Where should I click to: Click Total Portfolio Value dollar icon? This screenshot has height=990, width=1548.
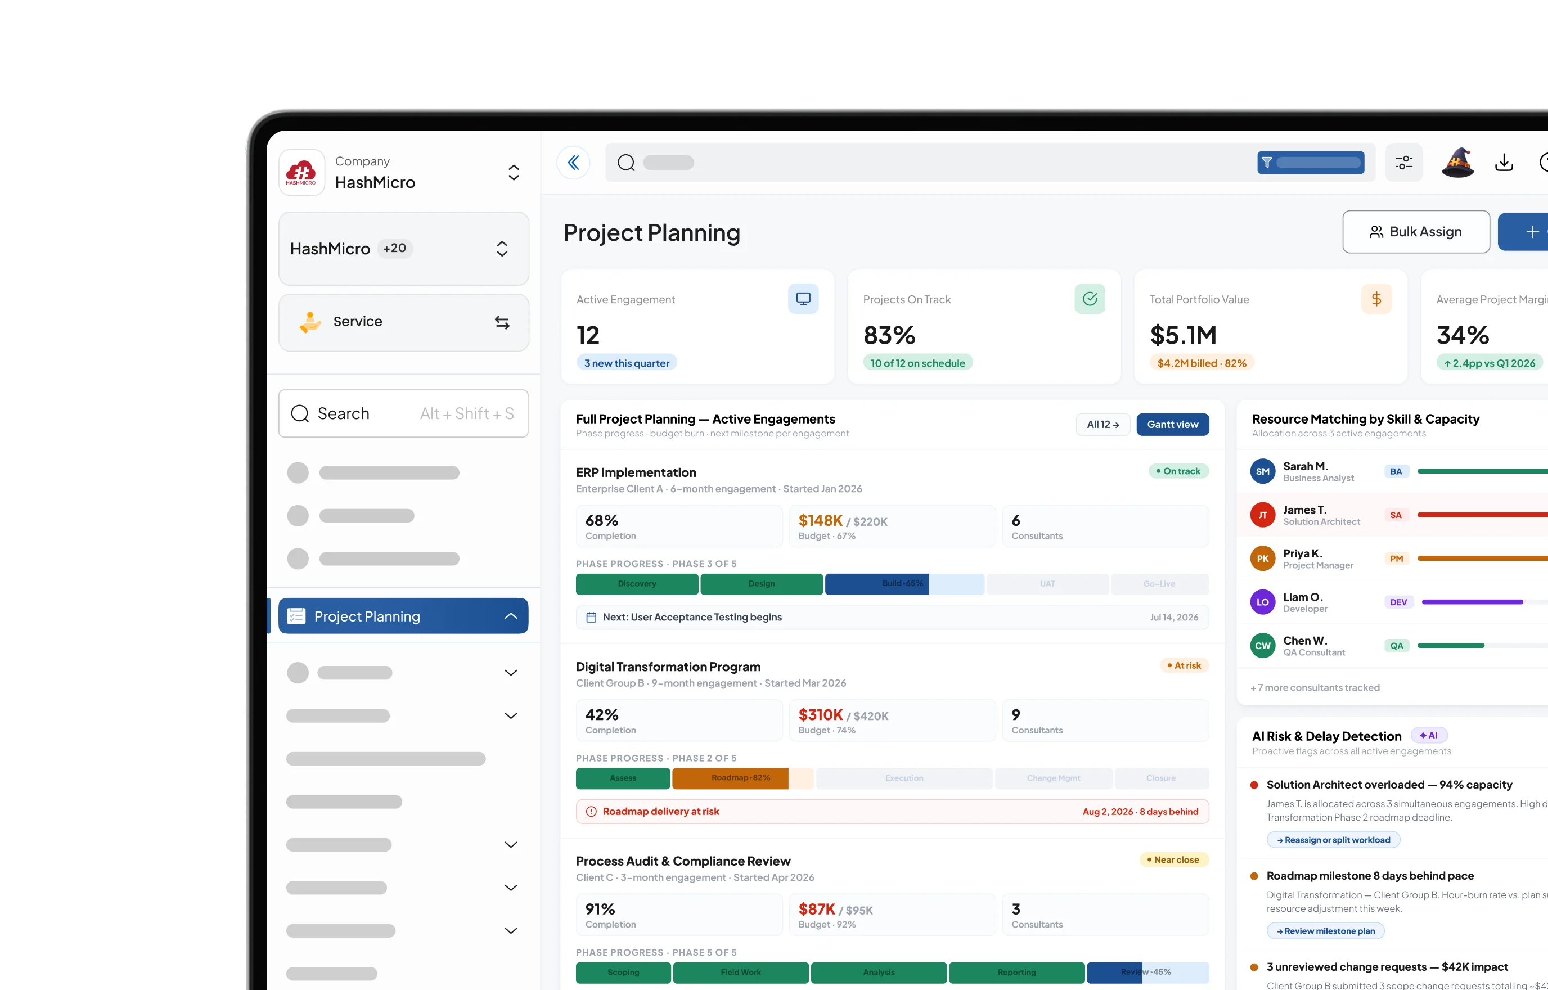(1376, 299)
